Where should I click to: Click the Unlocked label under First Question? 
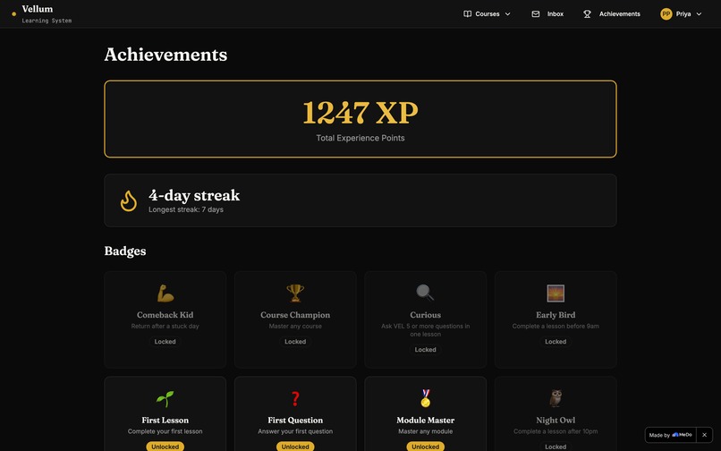tap(295, 447)
